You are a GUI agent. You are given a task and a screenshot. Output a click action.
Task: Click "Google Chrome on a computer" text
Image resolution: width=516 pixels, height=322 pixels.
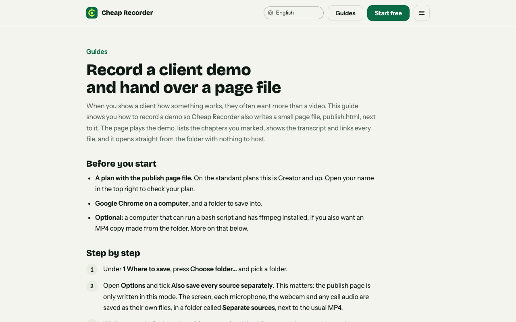coord(142,203)
